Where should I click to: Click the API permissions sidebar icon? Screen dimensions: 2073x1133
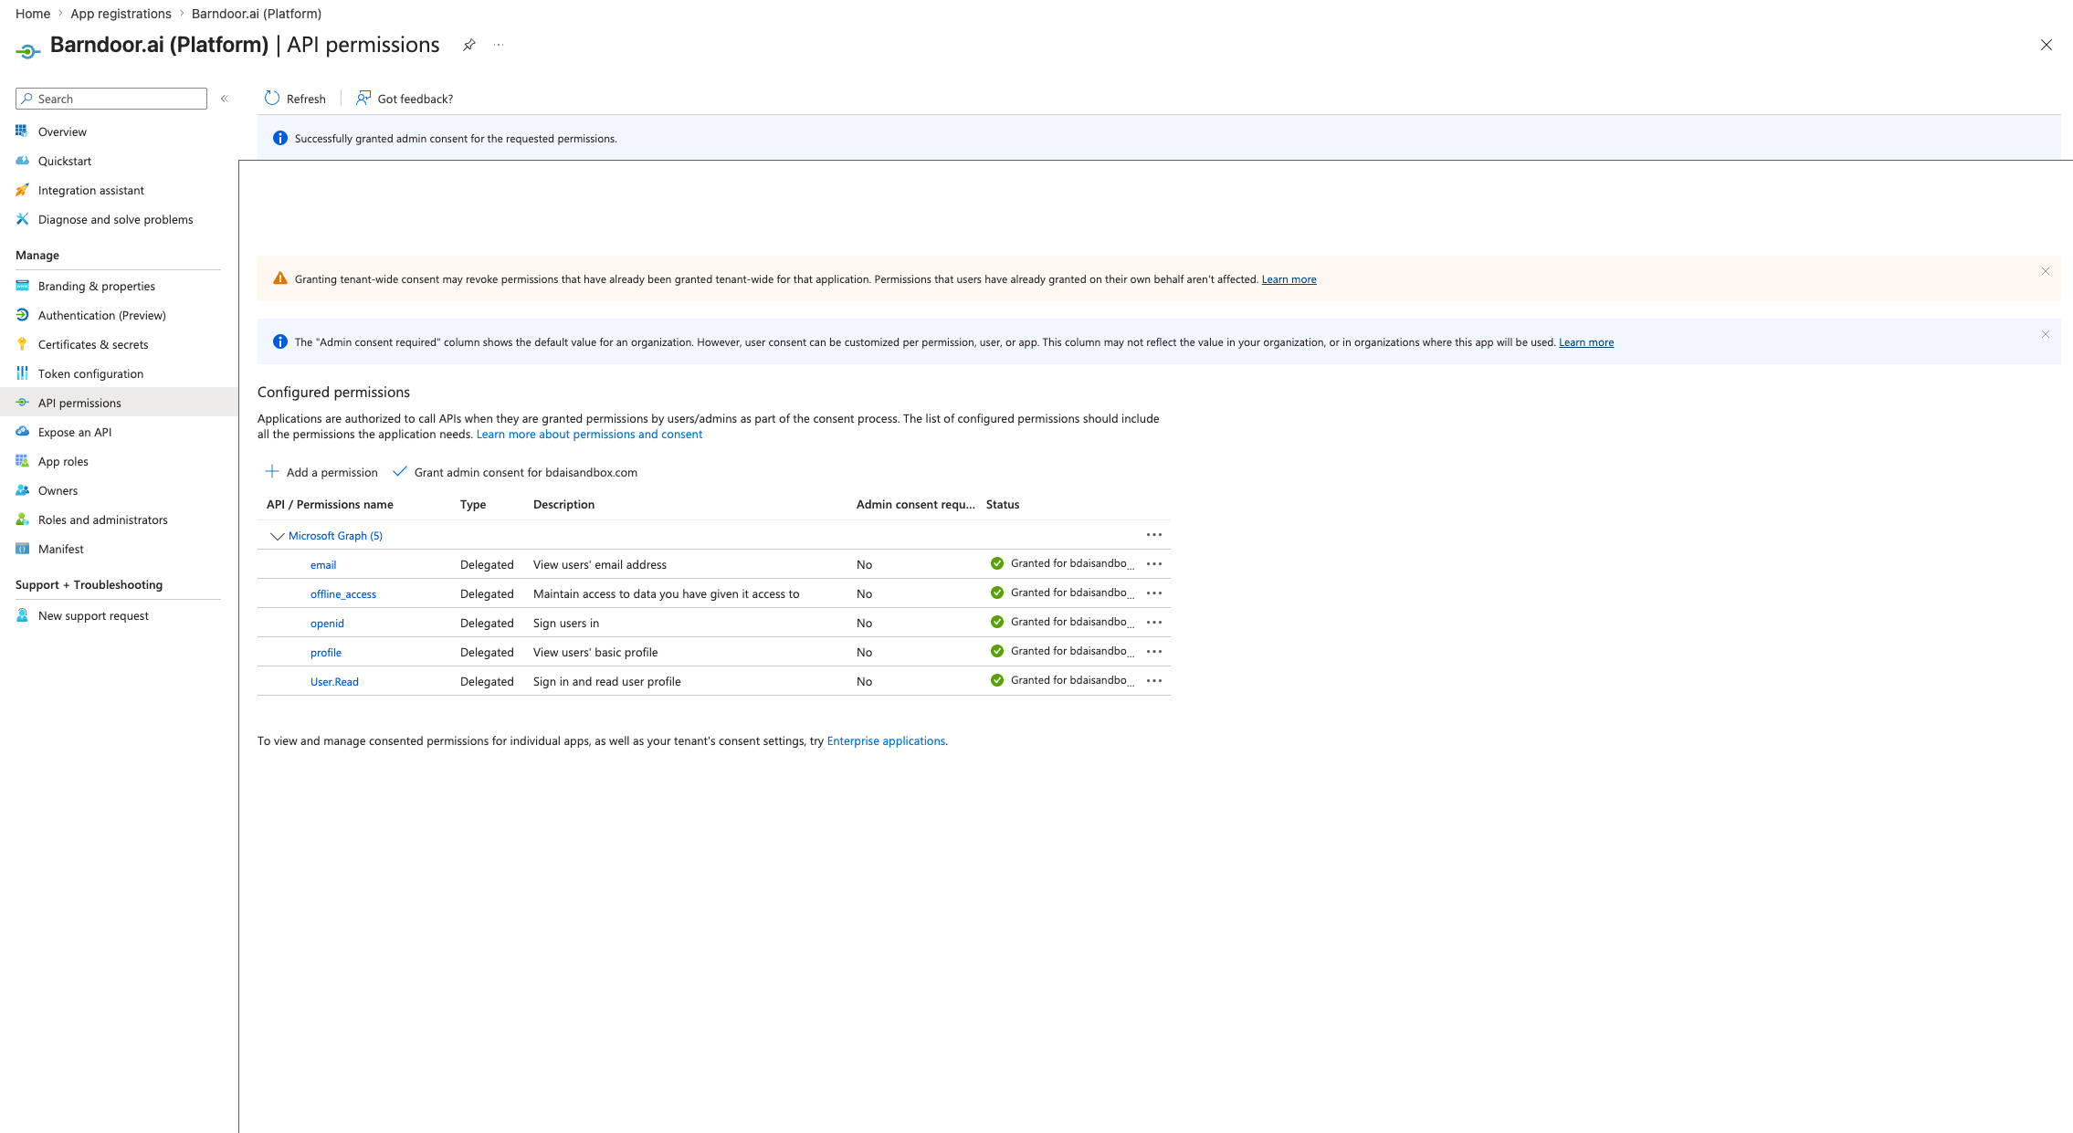tap(22, 403)
